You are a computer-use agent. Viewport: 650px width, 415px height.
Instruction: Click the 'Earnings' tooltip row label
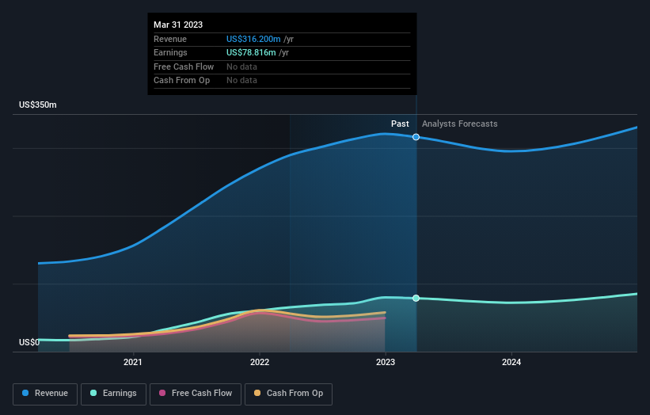pyautogui.click(x=170, y=52)
